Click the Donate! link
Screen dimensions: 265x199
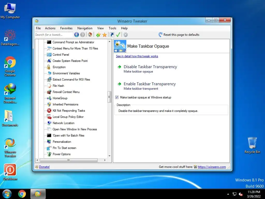(44, 167)
